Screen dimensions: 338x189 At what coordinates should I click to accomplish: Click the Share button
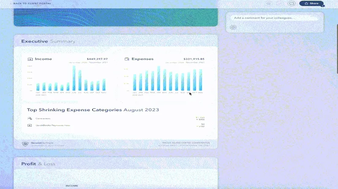[311, 3]
